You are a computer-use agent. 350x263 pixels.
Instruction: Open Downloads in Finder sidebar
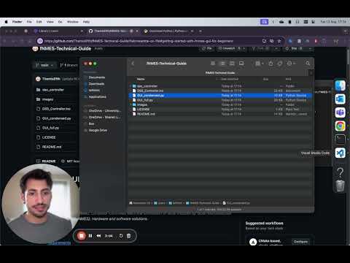pos(96,84)
